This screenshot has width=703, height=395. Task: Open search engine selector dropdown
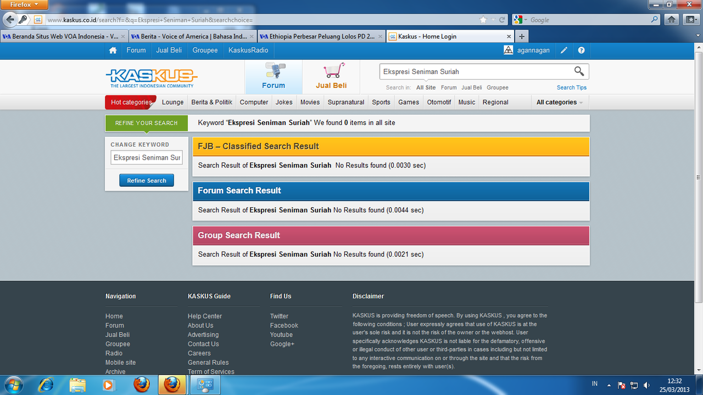(526, 20)
